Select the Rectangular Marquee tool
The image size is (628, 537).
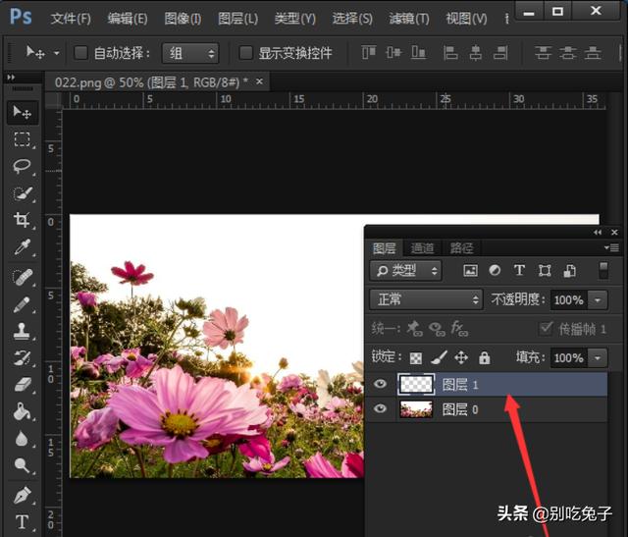(x=22, y=139)
